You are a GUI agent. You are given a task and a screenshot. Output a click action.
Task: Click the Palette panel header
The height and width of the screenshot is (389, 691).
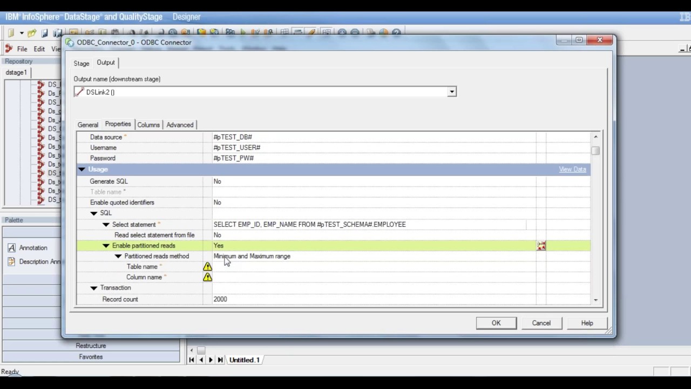pyautogui.click(x=32, y=220)
